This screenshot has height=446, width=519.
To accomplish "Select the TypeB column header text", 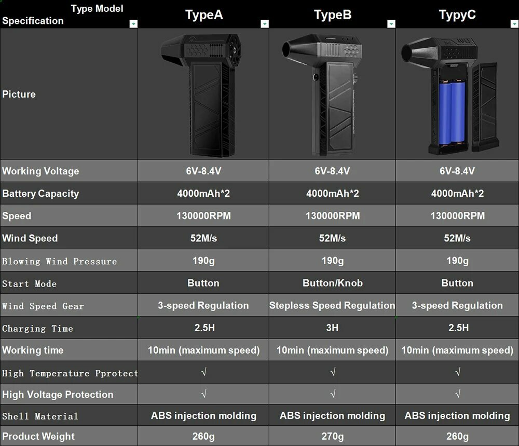I will (333, 15).
